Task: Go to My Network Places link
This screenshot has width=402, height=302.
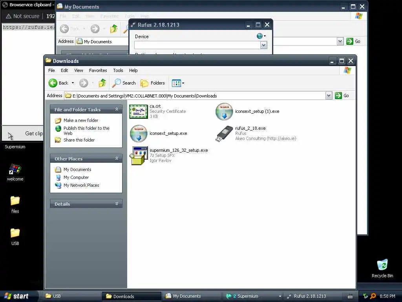Action: (x=81, y=185)
